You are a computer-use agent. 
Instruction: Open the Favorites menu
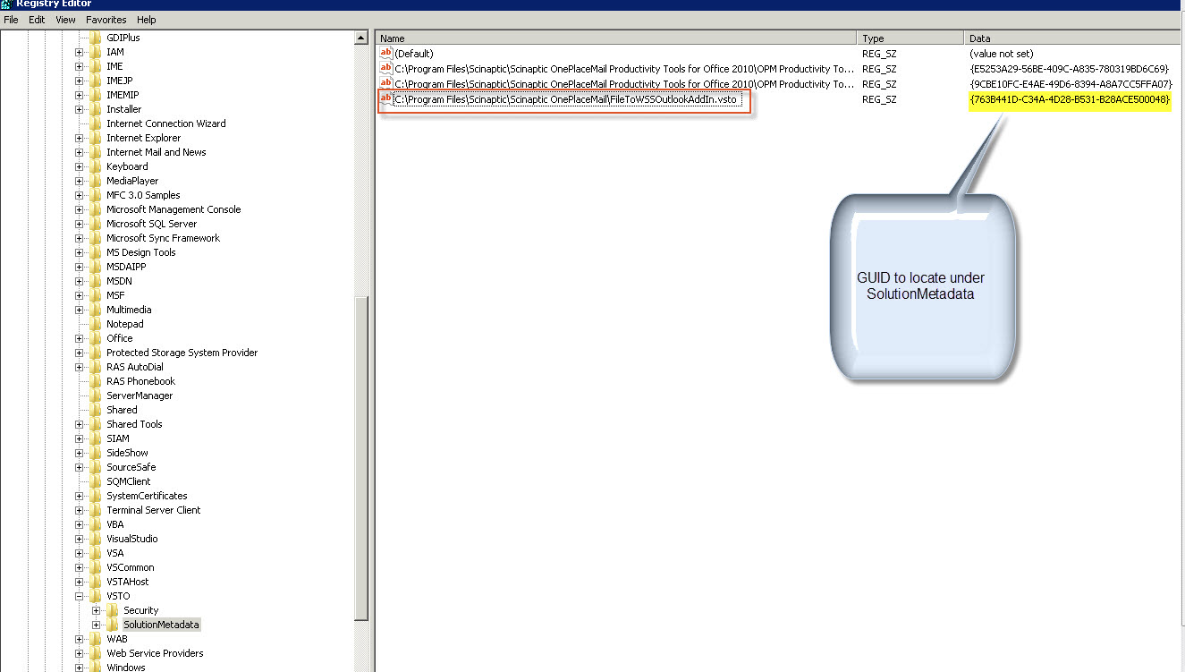(x=106, y=20)
